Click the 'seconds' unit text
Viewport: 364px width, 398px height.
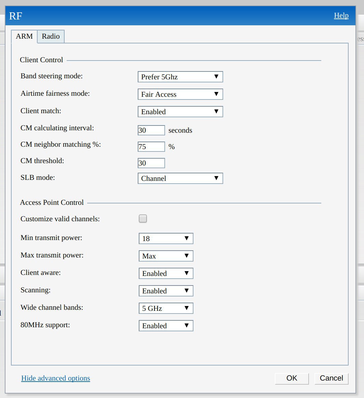(180, 130)
